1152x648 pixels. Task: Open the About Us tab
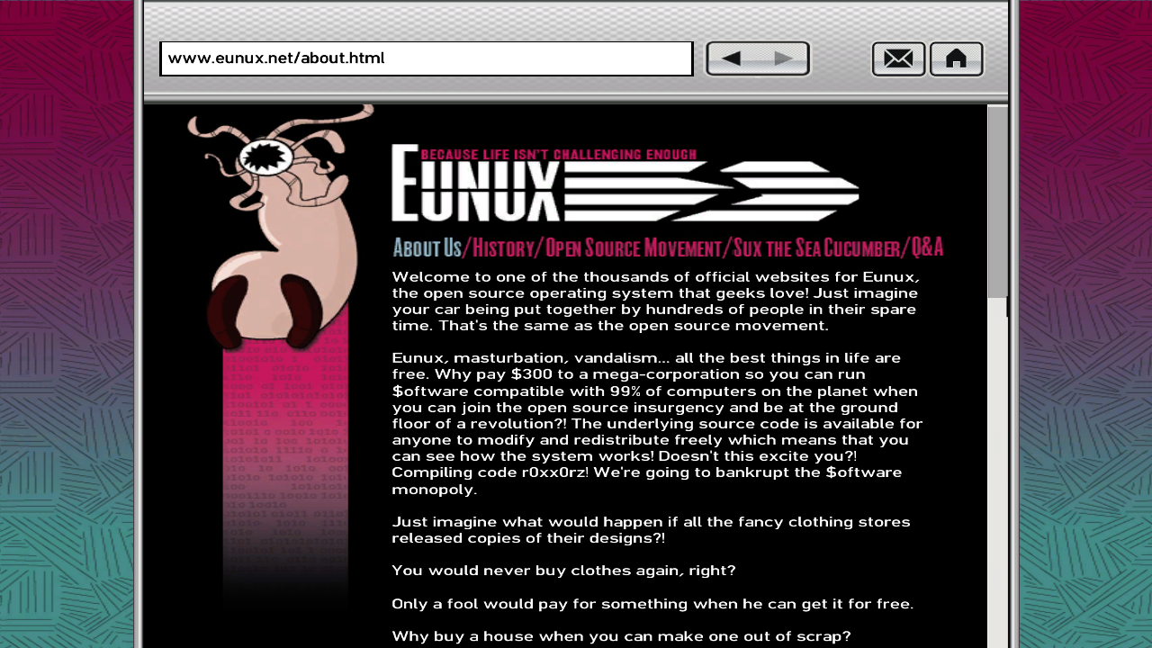427,247
